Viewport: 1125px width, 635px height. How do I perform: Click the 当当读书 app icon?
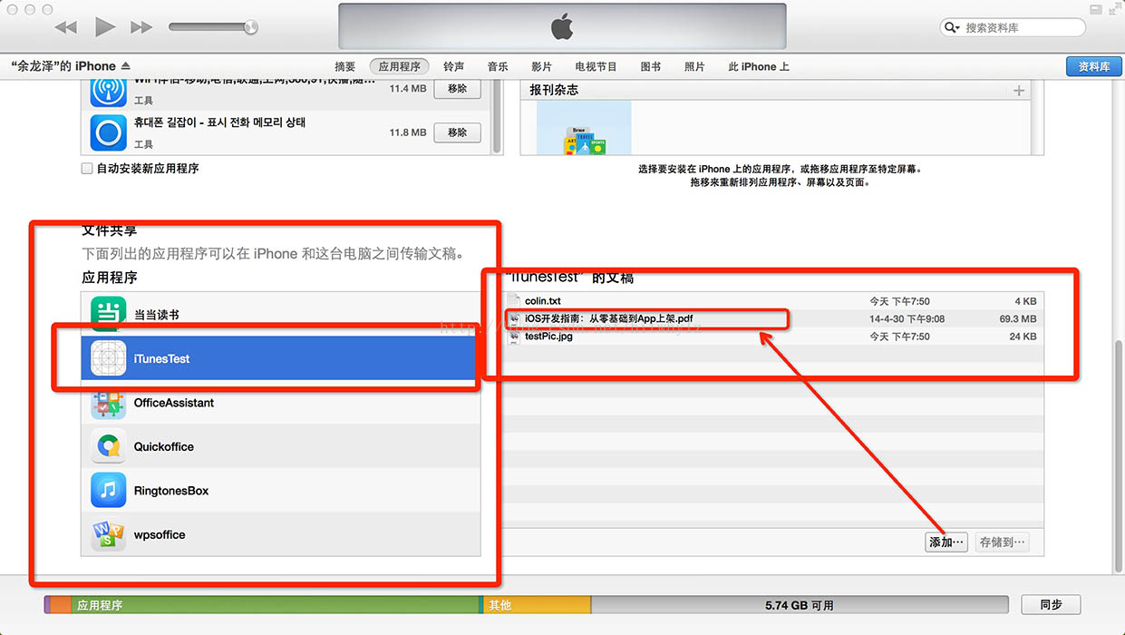pyautogui.click(x=109, y=315)
